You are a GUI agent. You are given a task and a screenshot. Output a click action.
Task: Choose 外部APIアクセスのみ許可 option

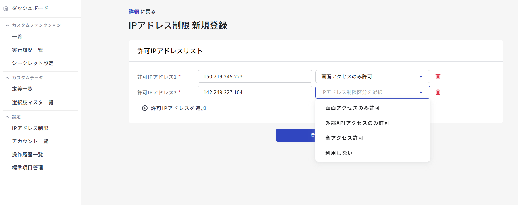357,123
